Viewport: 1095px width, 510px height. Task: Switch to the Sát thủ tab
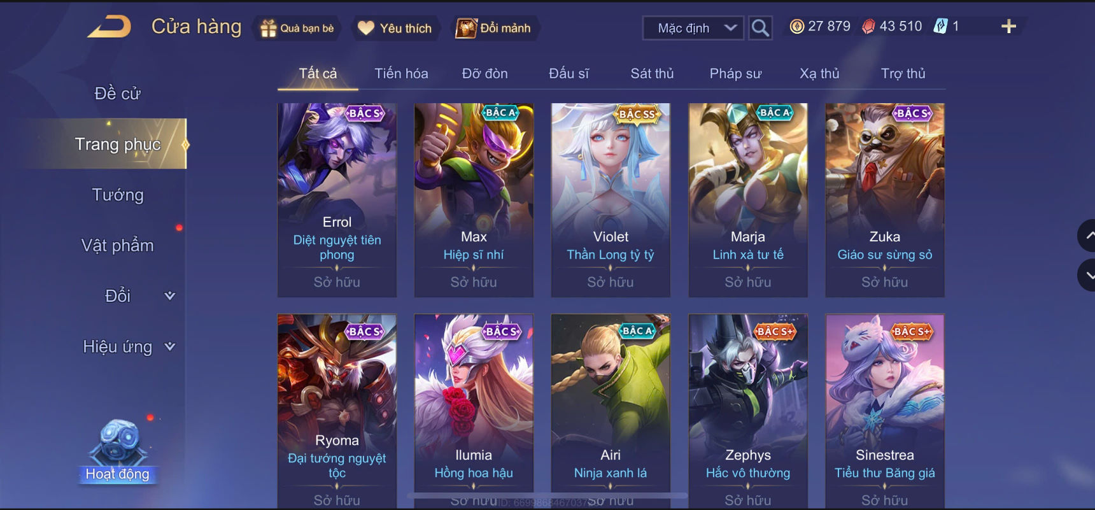pyautogui.click(x=652, y=74)
